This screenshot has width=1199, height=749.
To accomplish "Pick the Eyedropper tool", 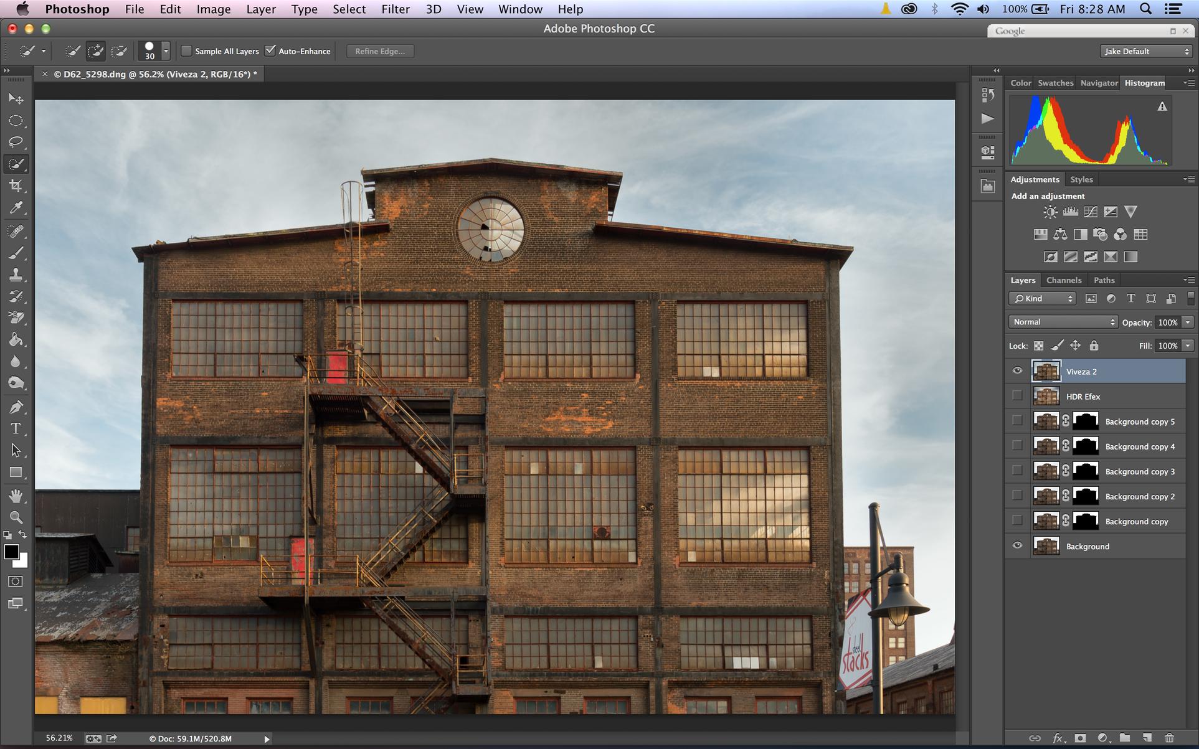I will click(16, 207).
